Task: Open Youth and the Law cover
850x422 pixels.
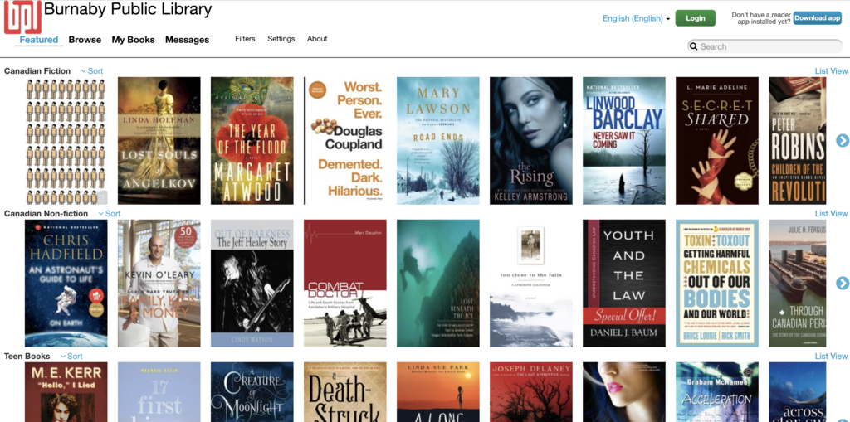Action: tap(624, 284)
